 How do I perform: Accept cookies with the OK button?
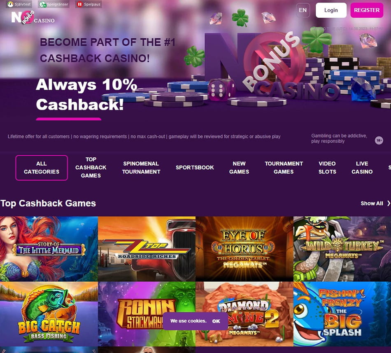pyautogui.click(x=216, y=321)
